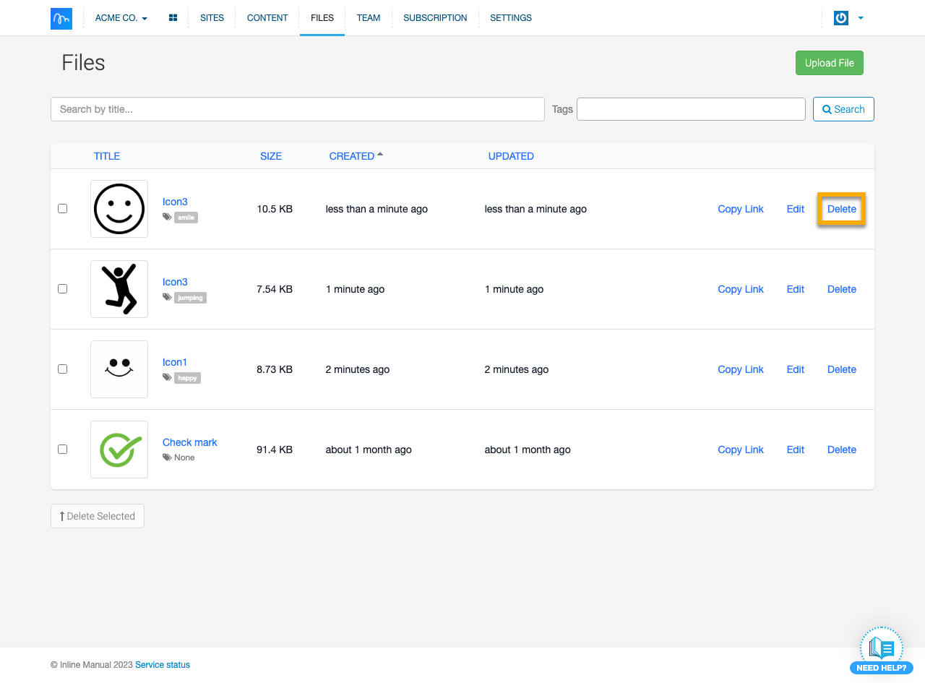Open the Subscription tab

435,18
